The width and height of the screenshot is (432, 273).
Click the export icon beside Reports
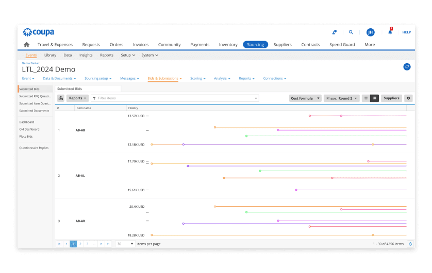(x=61, y=98)
